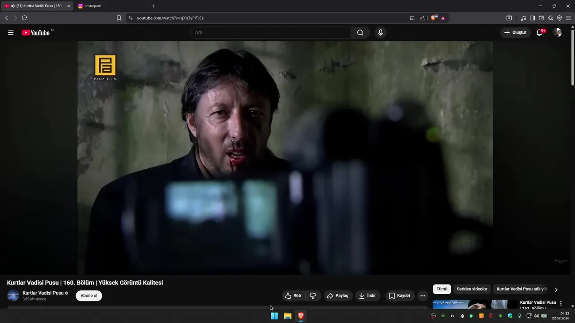
Task: Select the Tümü filter chip
Action: 442,289
